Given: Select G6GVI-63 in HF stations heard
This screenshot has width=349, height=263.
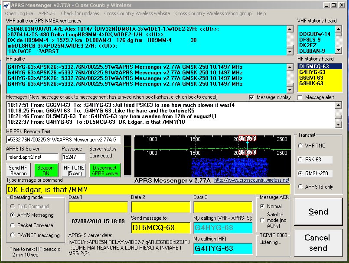Looking at the screenshot, I should [x=320, y=78].
